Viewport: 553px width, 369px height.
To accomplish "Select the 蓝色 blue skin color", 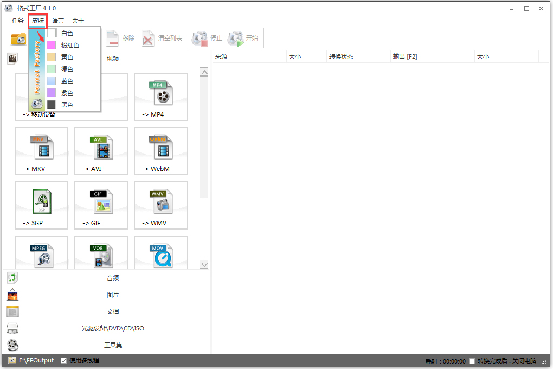I will click(67, 80).
